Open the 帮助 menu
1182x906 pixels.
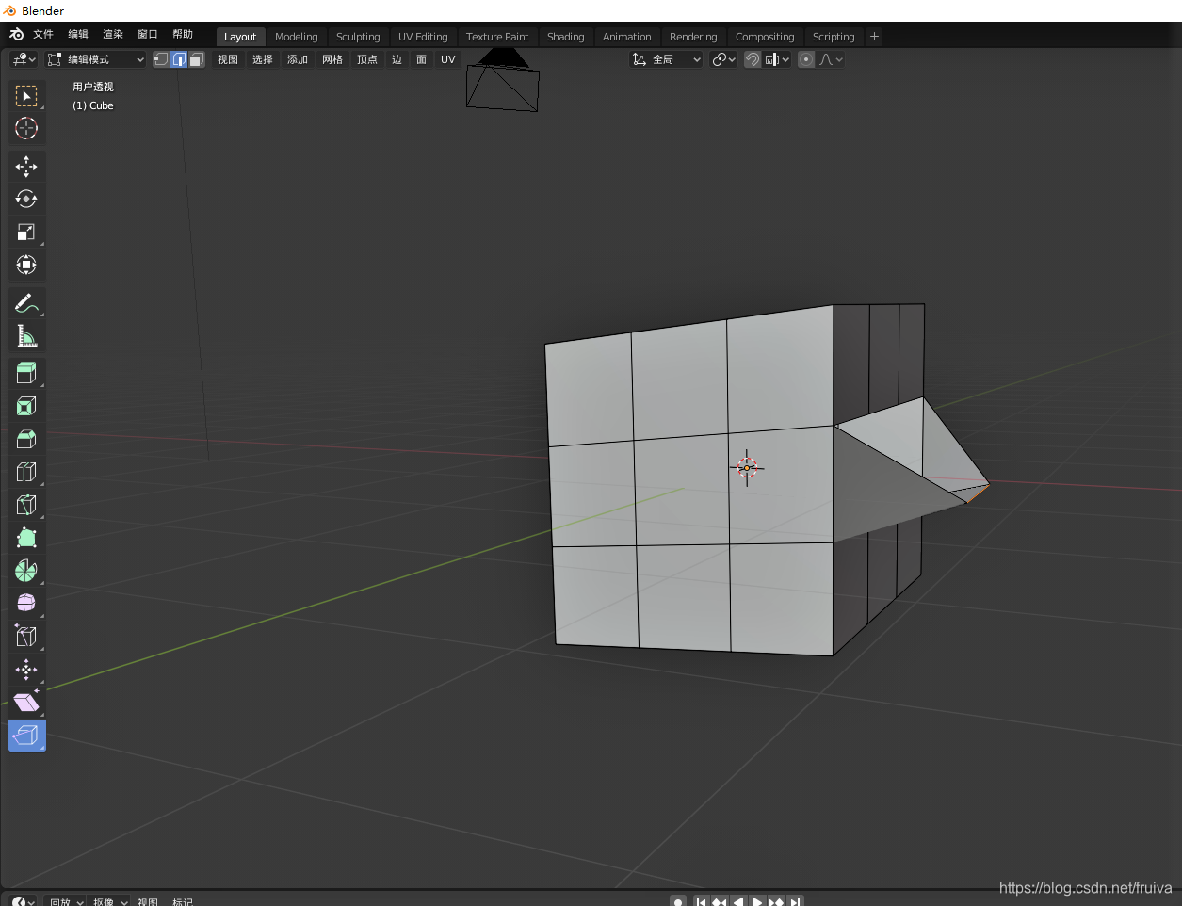pyautogui.click(x=183, y=35)
